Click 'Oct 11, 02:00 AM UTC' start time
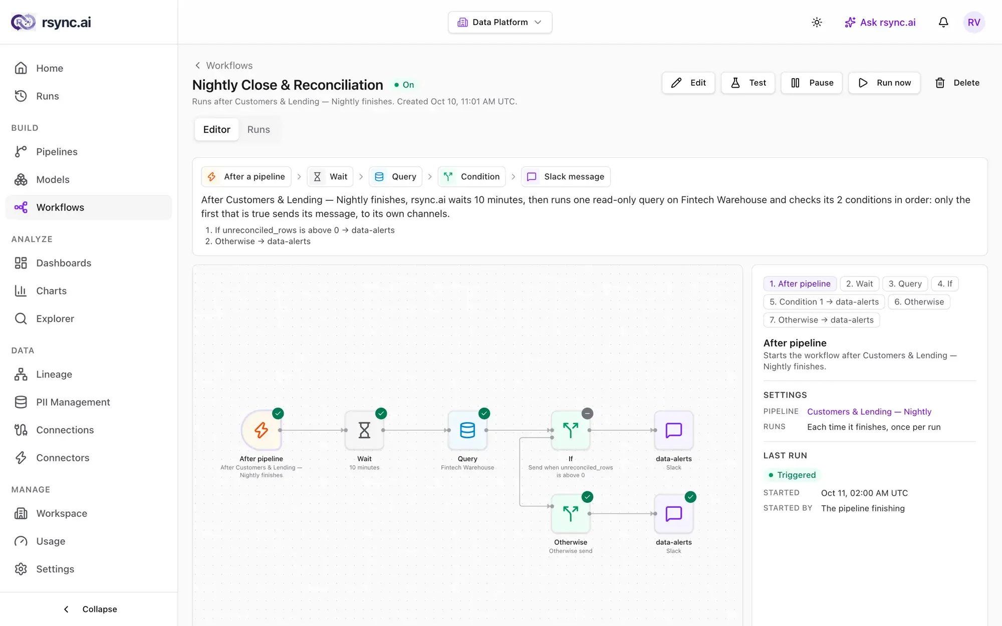This screenshot has width=1002, height=626. point(864,493)
